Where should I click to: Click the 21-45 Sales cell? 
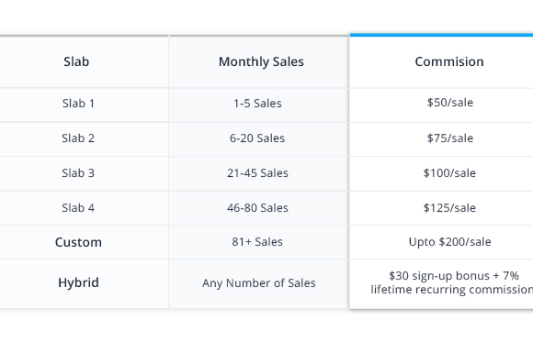257,173
